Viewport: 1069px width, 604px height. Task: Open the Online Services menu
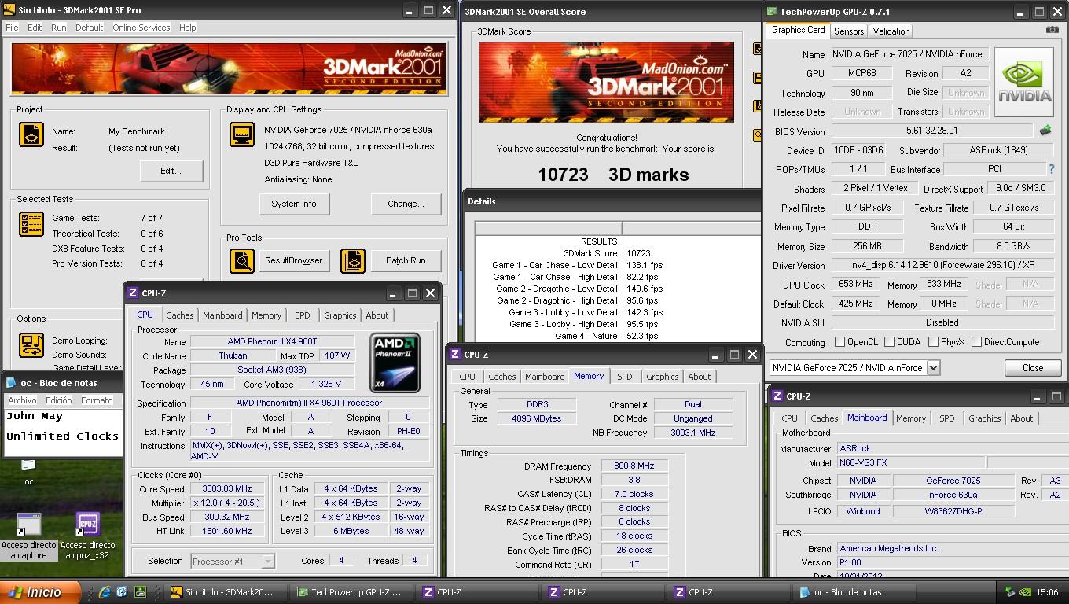click(141, 28)
